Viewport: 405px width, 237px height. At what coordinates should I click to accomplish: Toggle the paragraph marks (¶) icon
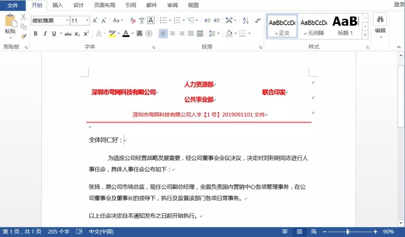pos(258,21)
